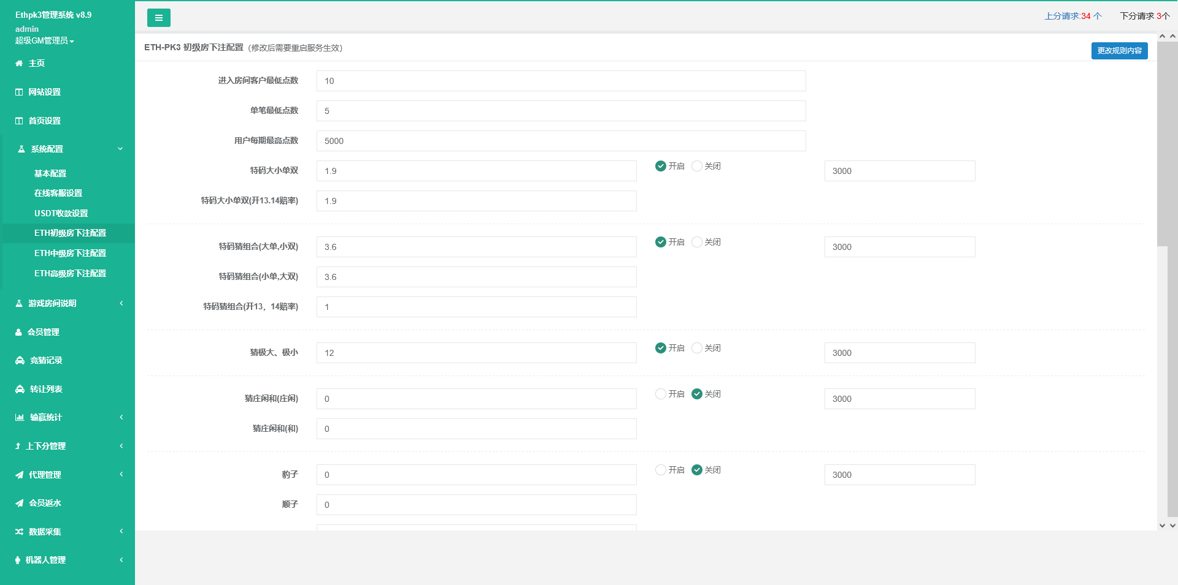Click the 更改规则内容 button

[x=1119, y=51]
